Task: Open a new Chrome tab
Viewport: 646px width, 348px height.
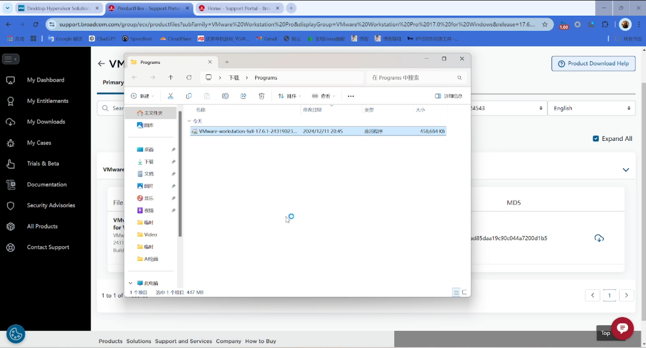Action: click(x=291, y=8)
